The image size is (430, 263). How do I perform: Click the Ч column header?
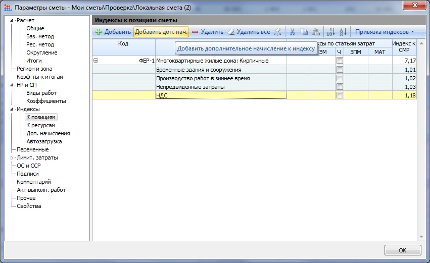coord(339,52)
